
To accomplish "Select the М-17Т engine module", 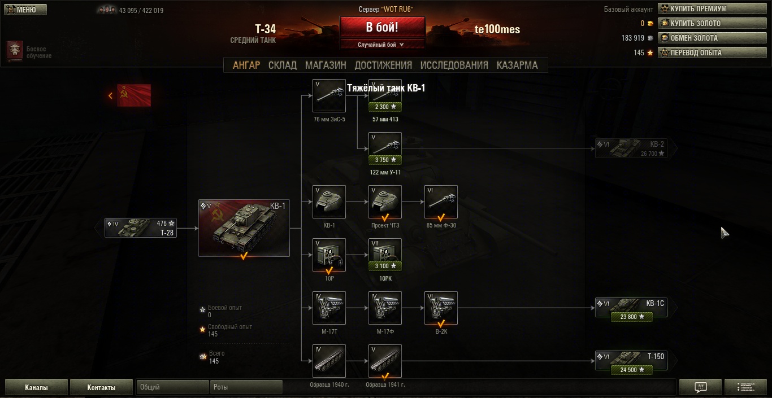I will coord(329,308).
